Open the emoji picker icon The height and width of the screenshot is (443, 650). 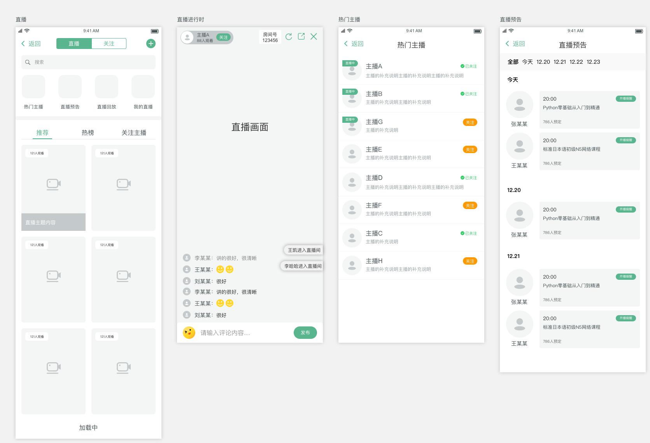click(x=189, y=333)
